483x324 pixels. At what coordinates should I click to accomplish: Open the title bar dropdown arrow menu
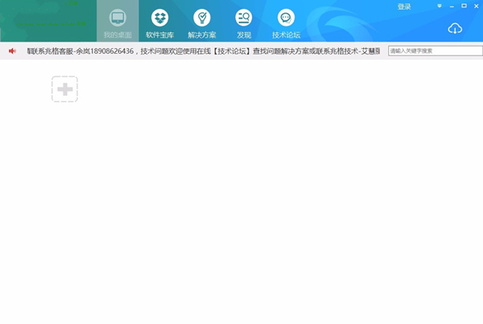(x=440, y=6)
